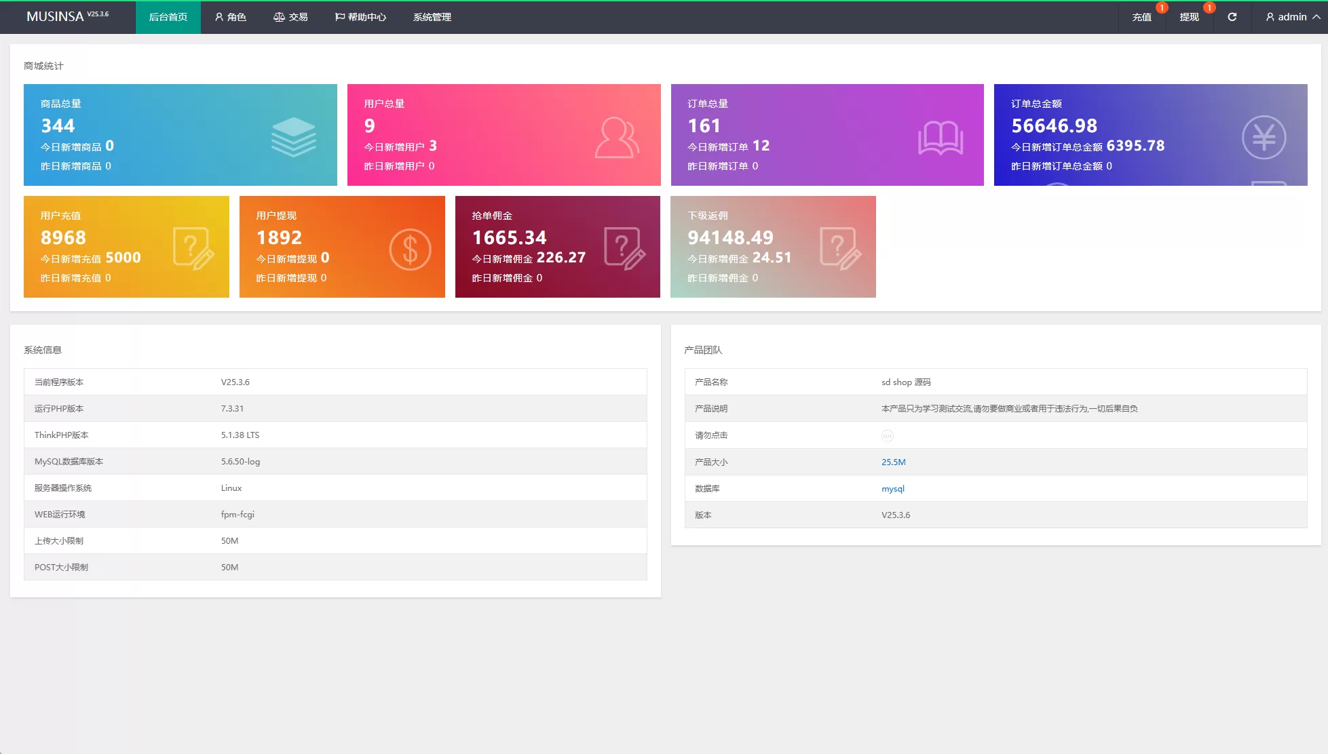Expand the admin user dropdown

point(1293,17)
